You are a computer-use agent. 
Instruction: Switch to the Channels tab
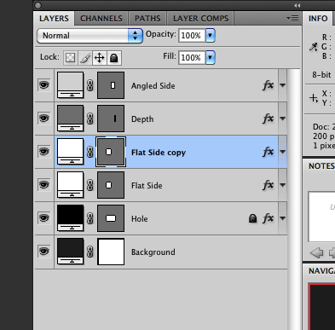coord(101,19)
